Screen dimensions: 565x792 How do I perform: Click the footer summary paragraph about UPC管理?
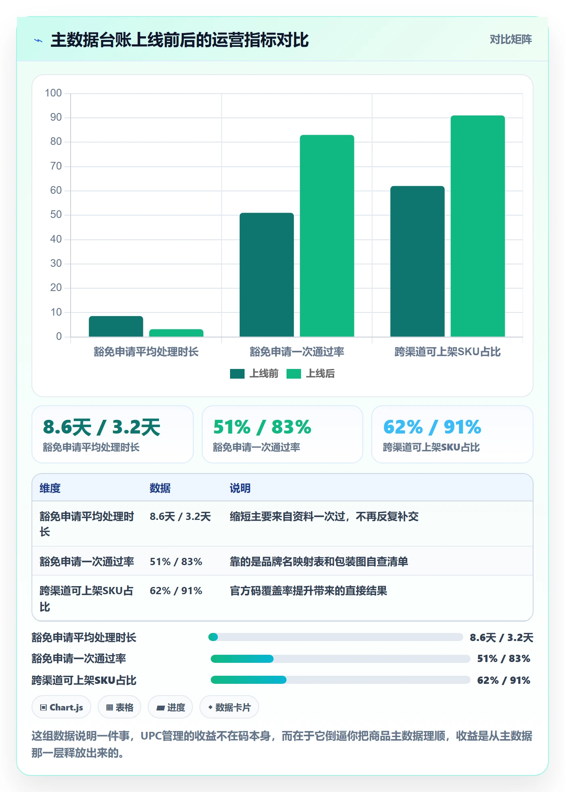(x=282, y=744)
